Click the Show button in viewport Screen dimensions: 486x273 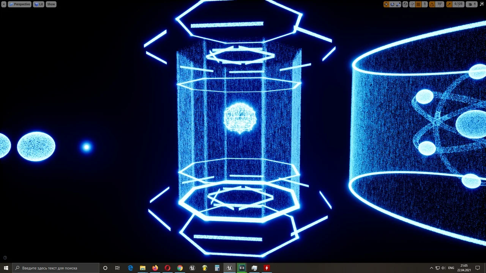51,4
